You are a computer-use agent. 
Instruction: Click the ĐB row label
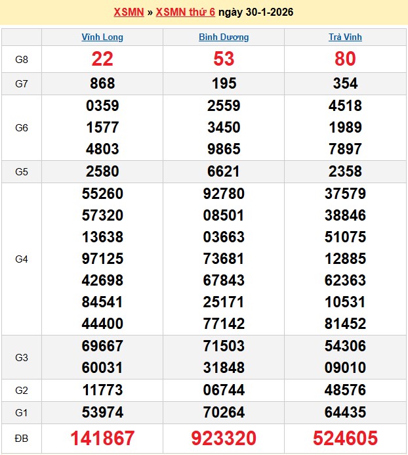[x=22, y=438]
